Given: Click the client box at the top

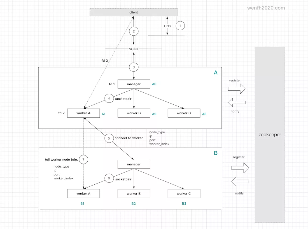Looking at the screenshot, I should point(134,12).
